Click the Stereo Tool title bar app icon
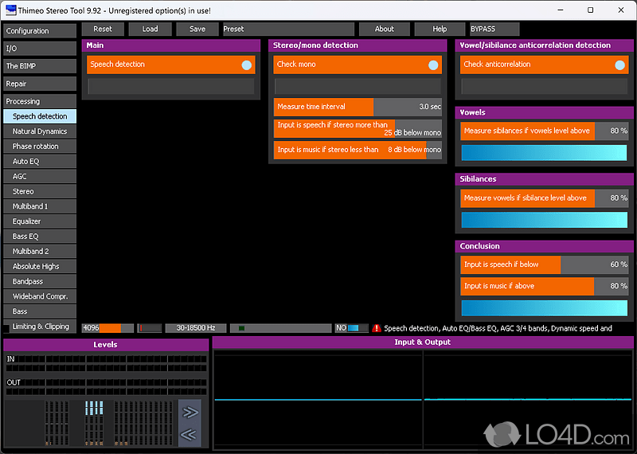Screen dimensions: 637x454 (x=11, y=10)
